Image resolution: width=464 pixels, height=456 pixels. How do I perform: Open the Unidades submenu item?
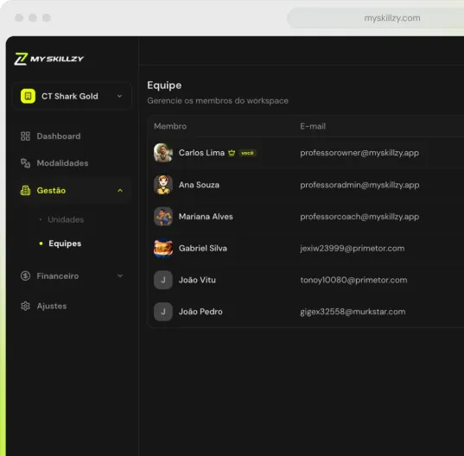(66, 219)
